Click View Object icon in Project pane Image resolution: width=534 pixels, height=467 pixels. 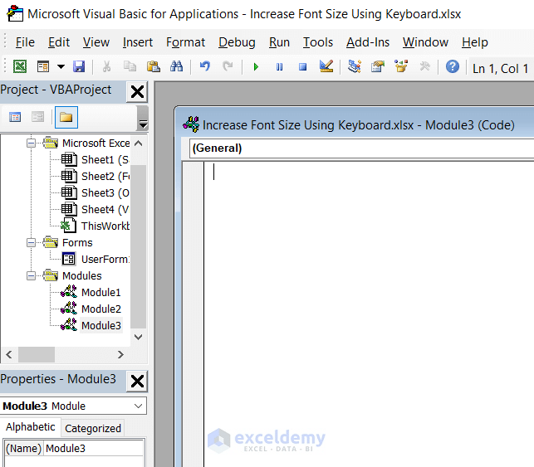tap(37, 117)
